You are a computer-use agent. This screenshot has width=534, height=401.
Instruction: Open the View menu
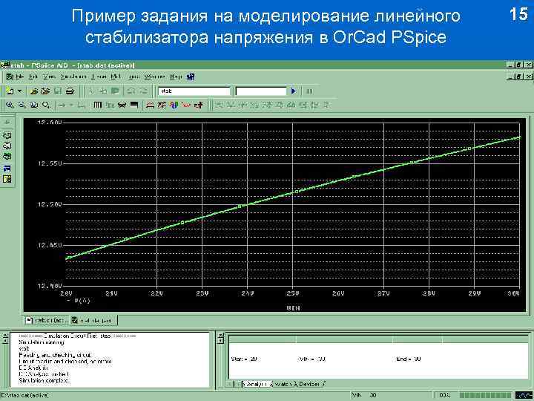click(x=50, y=76)
